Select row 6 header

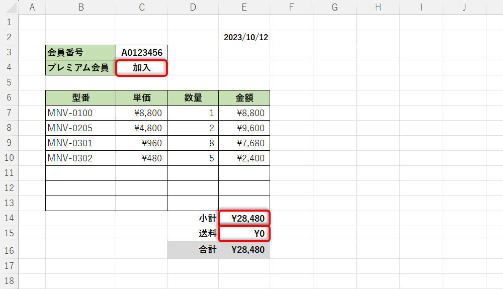(x=9, y=98)
